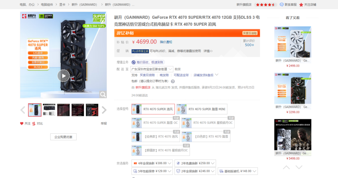Play the product video on main image

[63, 76]
